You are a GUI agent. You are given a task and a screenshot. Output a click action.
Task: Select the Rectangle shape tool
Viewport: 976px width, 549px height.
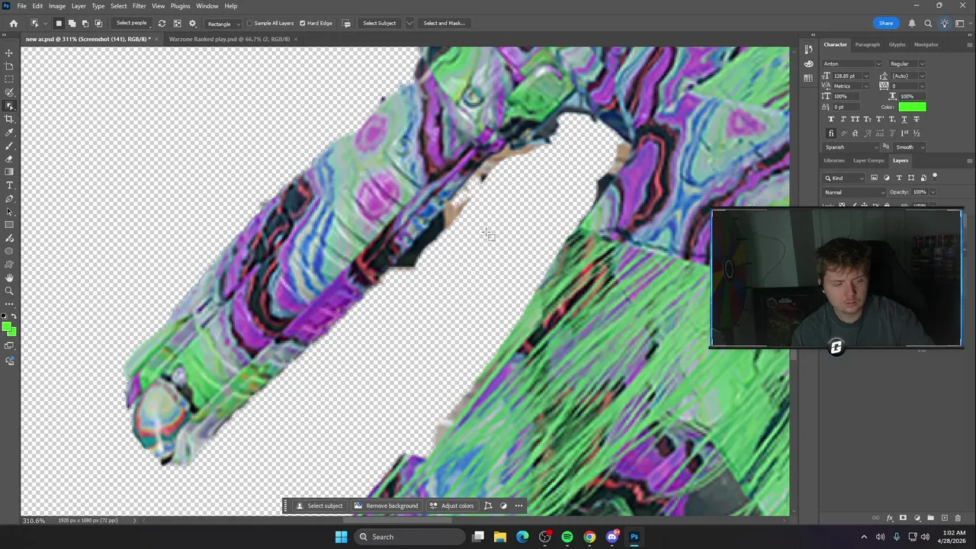point(9,225)
